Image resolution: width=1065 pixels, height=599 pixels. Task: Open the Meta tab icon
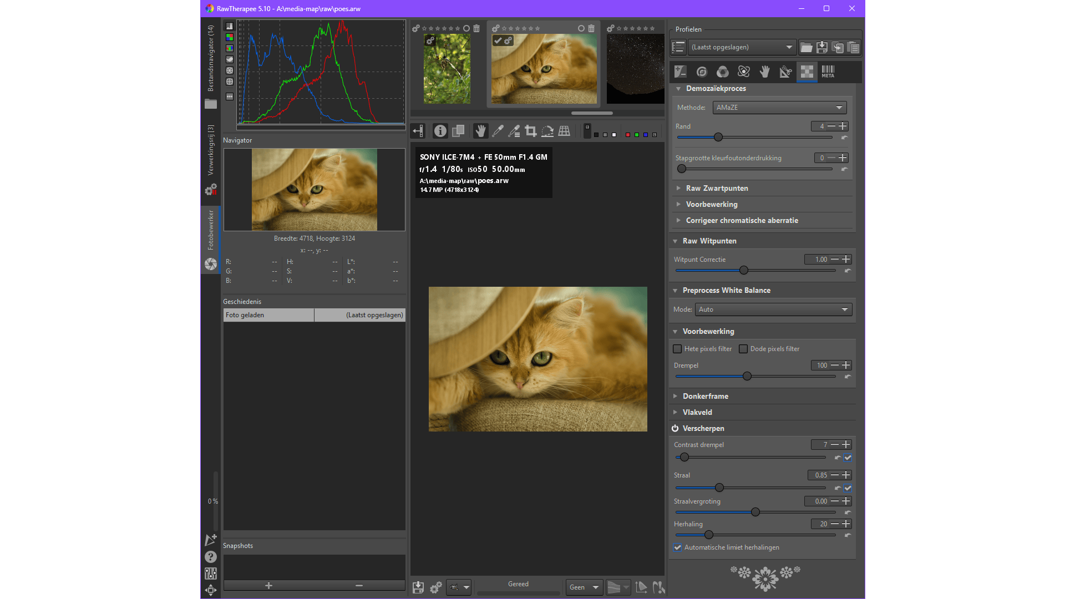828,72
